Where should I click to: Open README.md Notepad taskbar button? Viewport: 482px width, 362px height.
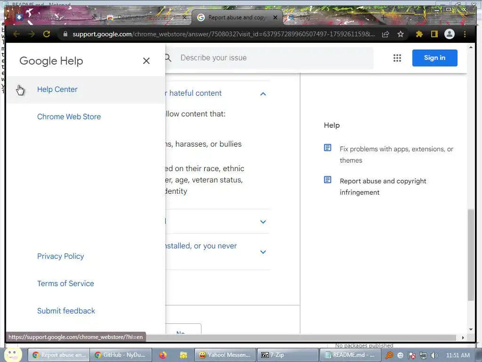coord(350,355)
